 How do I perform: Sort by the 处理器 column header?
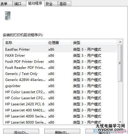click(x=59, y=43)
